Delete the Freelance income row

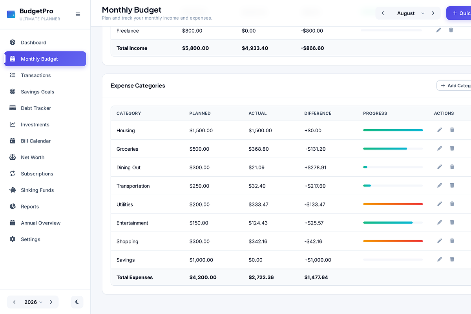pos(451,30)
